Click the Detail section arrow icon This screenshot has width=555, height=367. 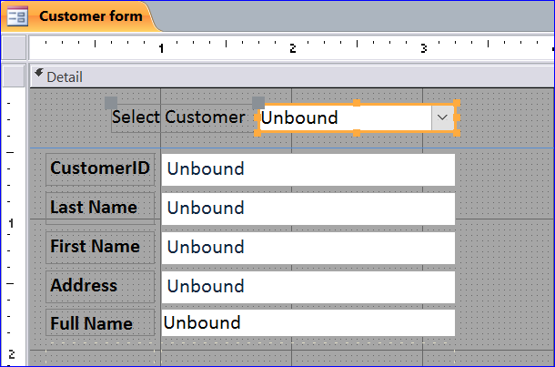[x=39, y=74]
